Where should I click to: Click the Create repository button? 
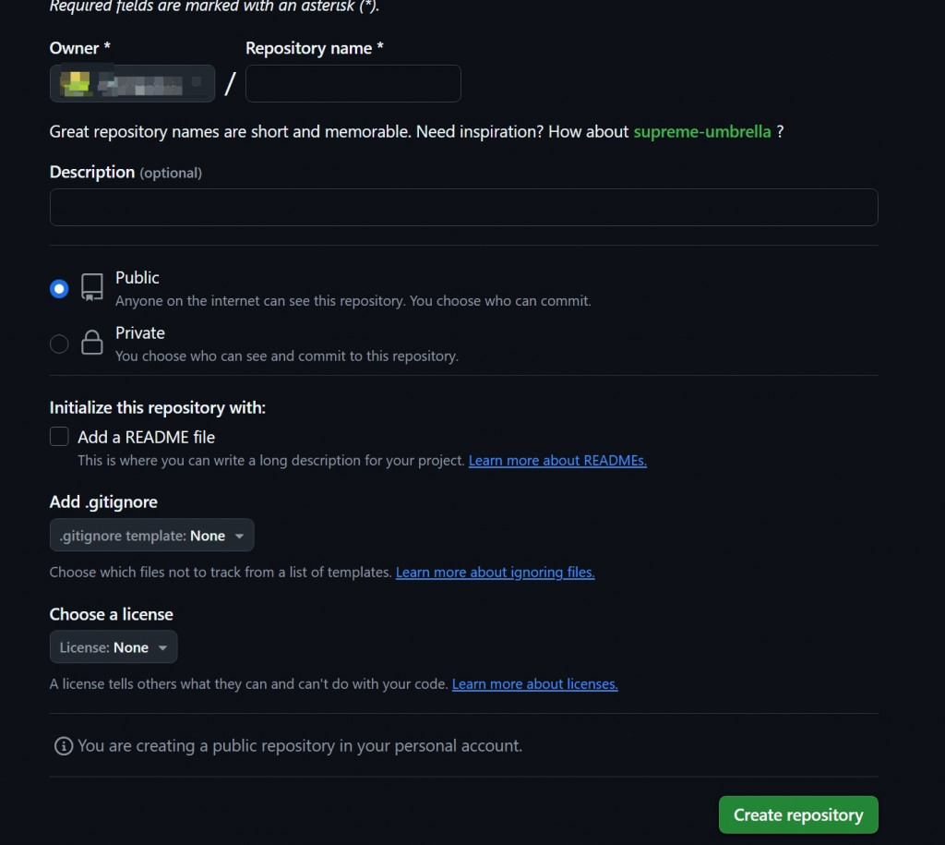[x=798, y=815]
